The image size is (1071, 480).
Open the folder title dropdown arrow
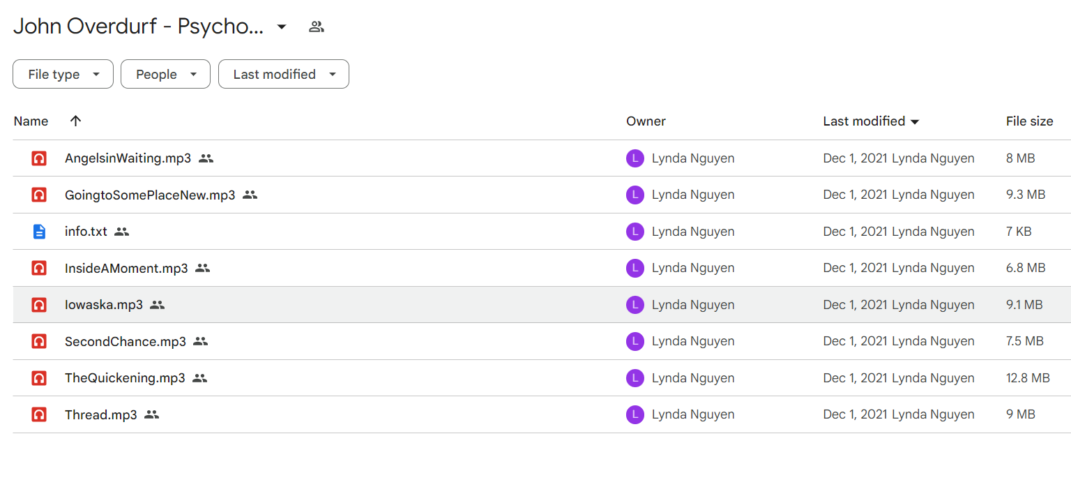pos(282,27)
